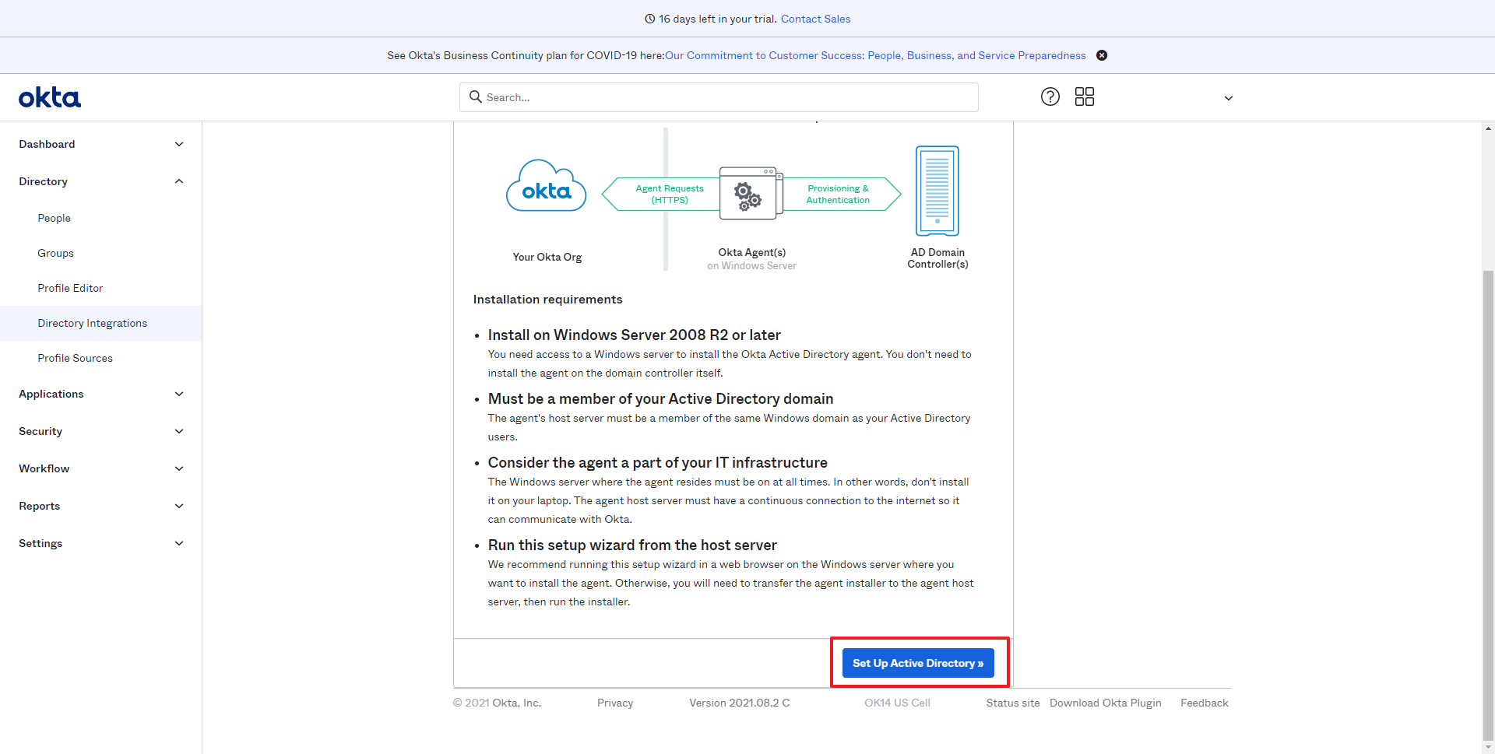Screen dimensions: 1495x754
Task: Open the Status site footer link
Action: 1013,703
